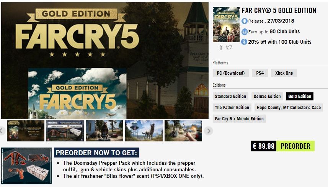Click the Twitter share icon

pyautogui.click(x=229, y=48)
